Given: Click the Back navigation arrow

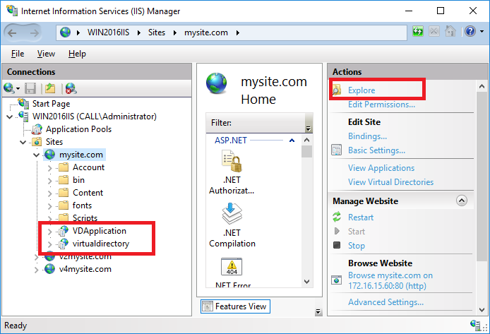Looking at the screenshot, I should [x=12, y=32].
